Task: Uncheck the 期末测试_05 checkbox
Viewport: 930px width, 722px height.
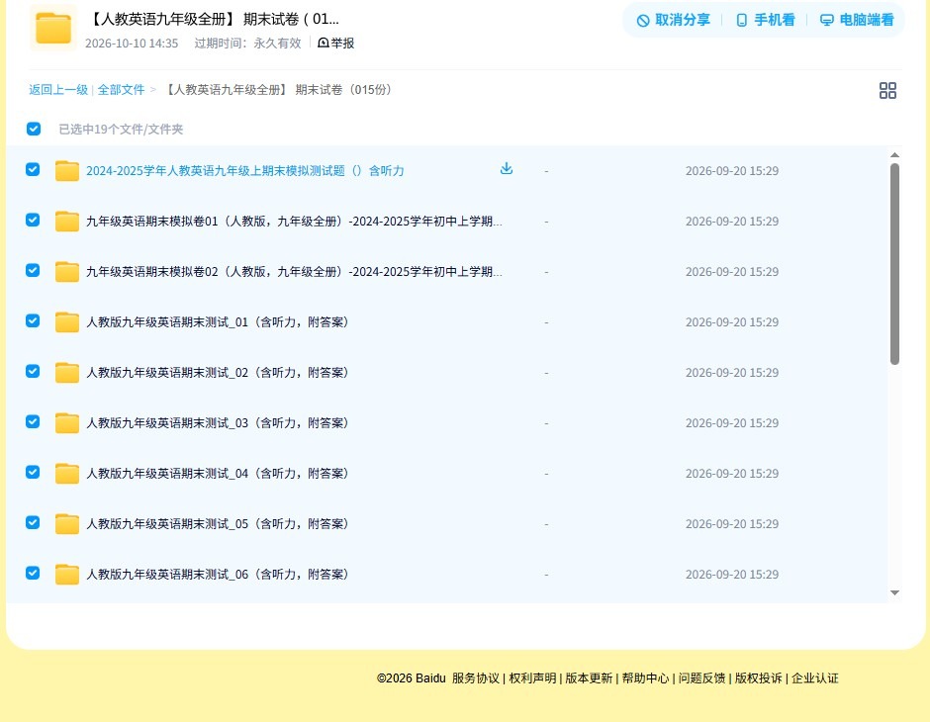Action: coord(33,522)
